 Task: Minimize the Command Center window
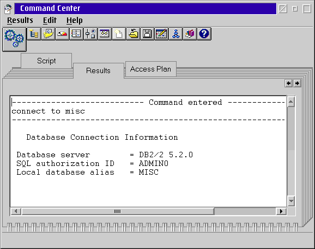[x=295, y=9]
